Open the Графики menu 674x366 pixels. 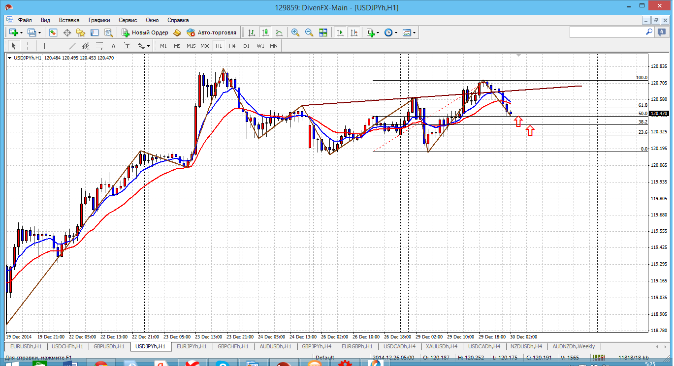[x=99, y=20]
